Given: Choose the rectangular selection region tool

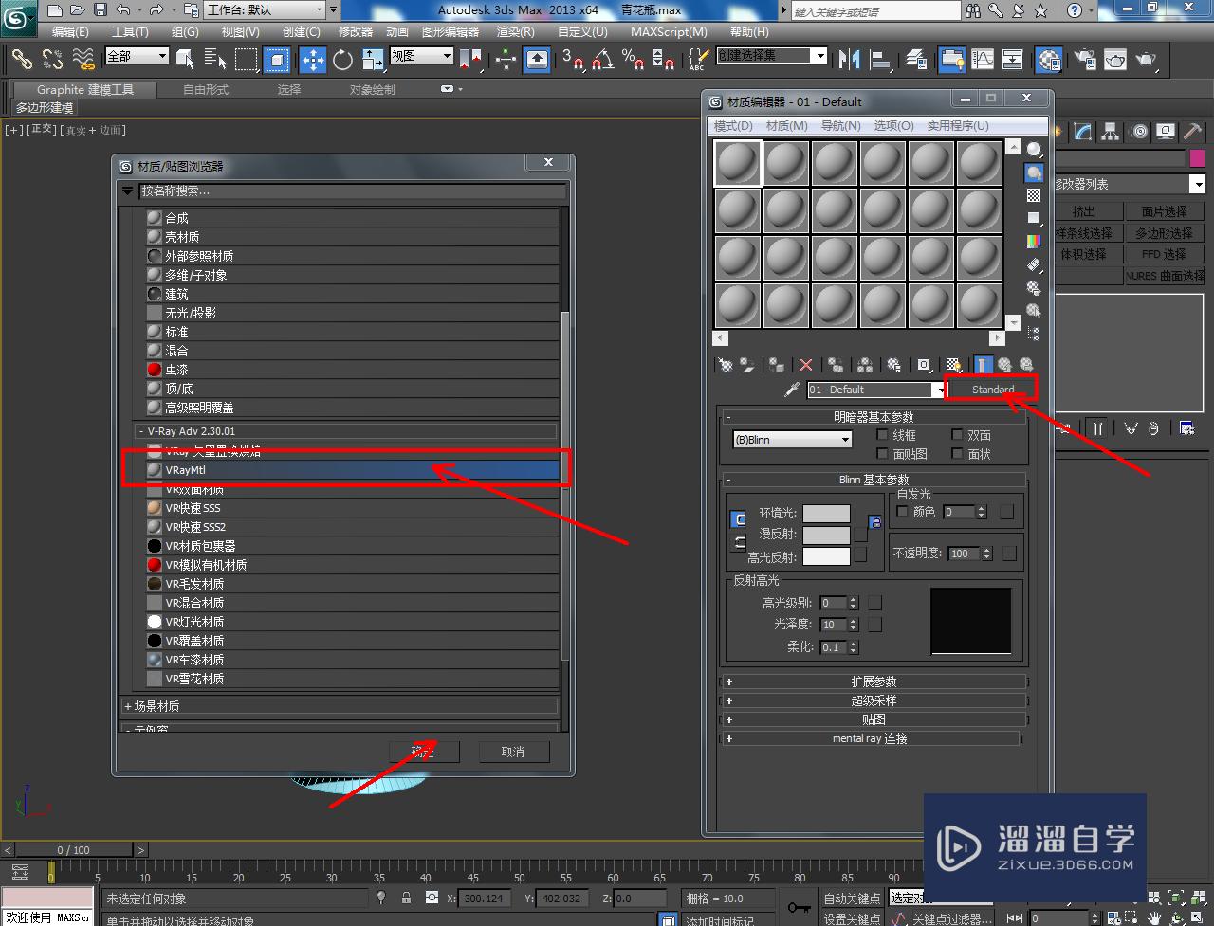Looking at the screenshot, I should pos(246,60).
